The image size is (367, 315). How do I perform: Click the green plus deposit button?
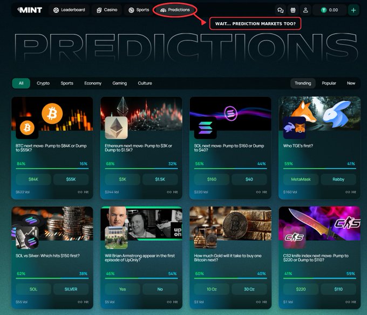(354, 10)
